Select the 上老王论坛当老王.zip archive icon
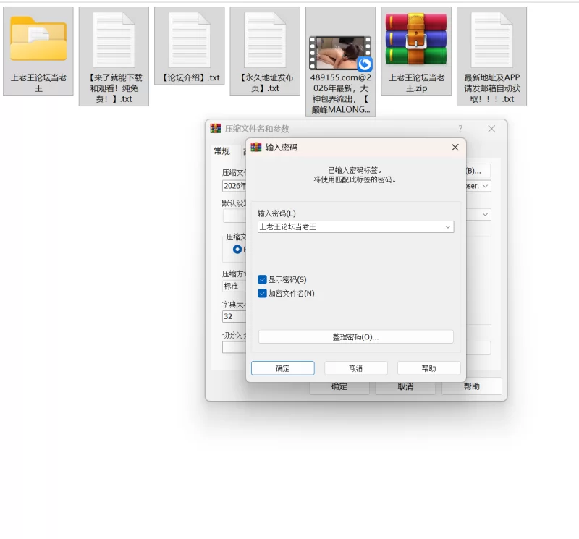Screen dimensions: 579x539 click(x=416, y=39)
